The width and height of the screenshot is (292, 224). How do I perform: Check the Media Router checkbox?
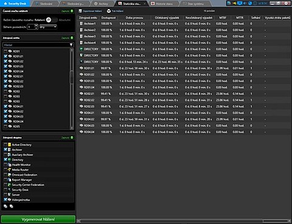point(5,169)
